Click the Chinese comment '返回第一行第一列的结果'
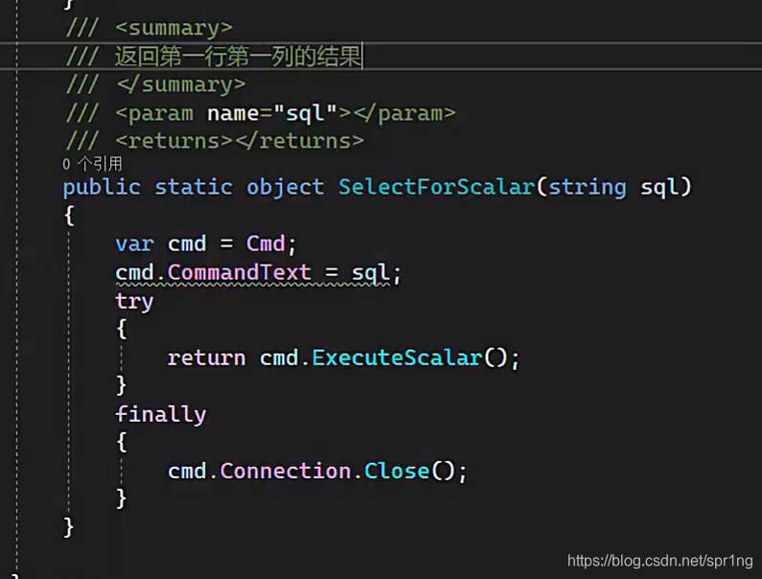The height and width of the screenshot is (579, 762). 238,56
